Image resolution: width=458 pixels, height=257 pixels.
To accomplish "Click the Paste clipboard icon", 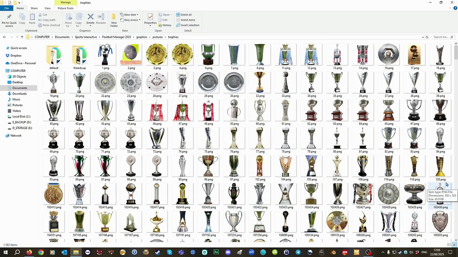I will pyautogui.click(x=32, y=17).
